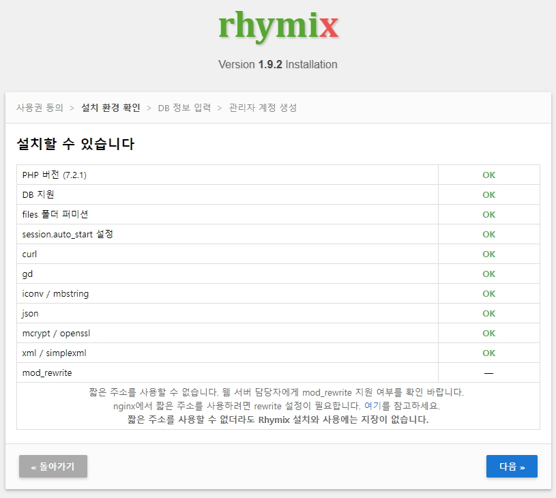Jump to the 관리자 계정 생성 step
Viewport: 556px width, 498px height.
(263, 108)
